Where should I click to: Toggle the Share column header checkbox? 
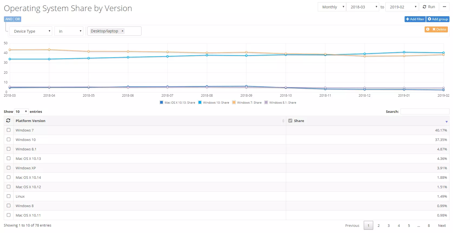(x=290, y=121)
